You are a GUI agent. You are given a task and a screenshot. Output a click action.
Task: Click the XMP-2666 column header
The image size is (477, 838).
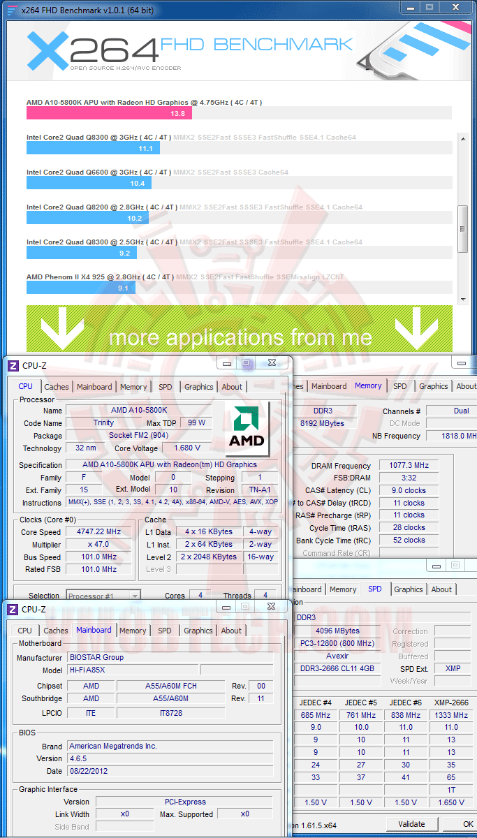pos(451,702)
